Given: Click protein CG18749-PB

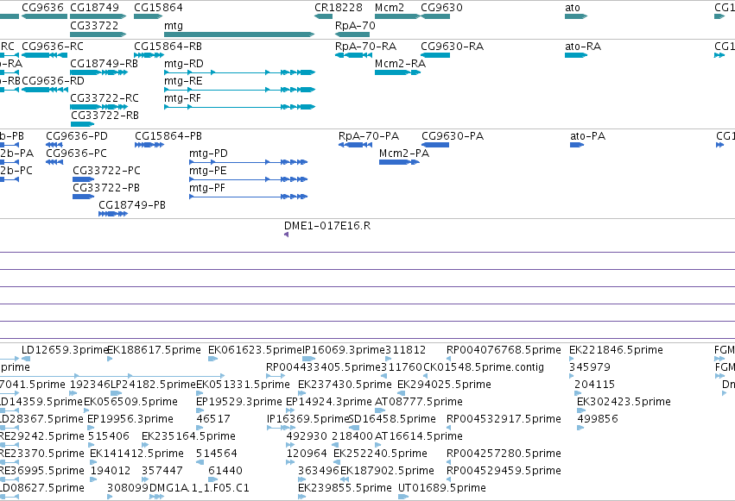Looking at the screenshot, I should 132,205.
